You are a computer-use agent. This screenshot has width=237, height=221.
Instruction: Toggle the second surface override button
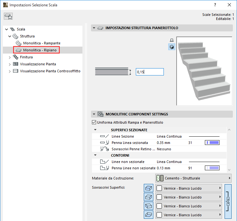[x=149, y=197]
